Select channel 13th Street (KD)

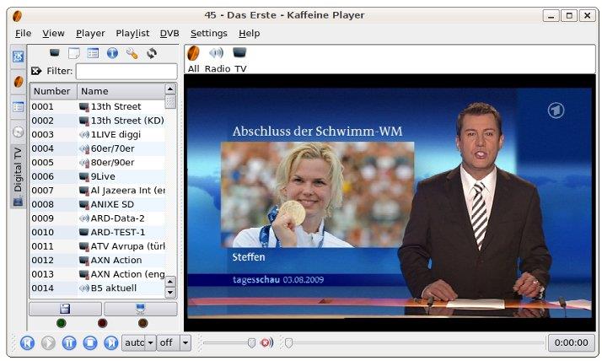(121, 121)
